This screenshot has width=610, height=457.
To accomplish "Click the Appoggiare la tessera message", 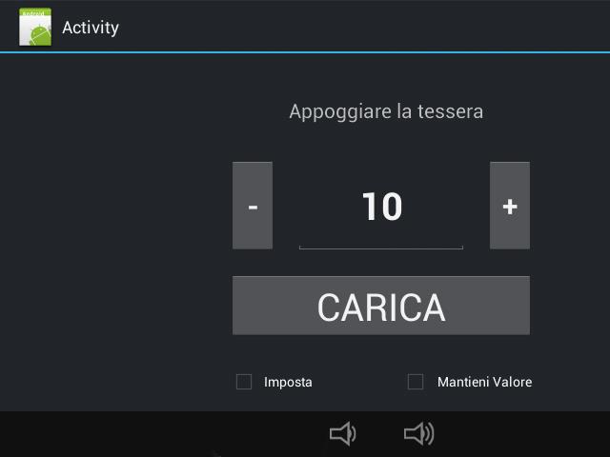I will coord(386,112).
